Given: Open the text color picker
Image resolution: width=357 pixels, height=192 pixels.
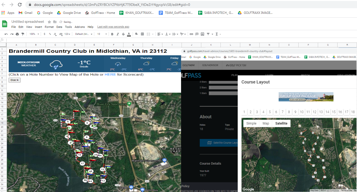Looking at the screenshot, I should pyautogui.click(x=129, y=34).
